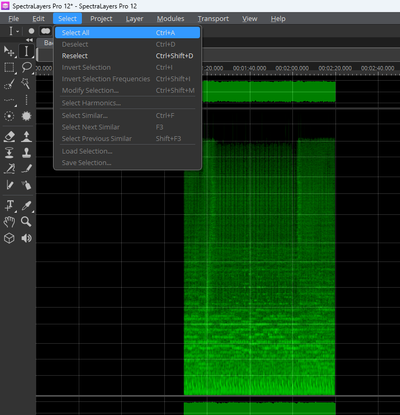Select the Eyedropper tool

[x=26, y=205]
